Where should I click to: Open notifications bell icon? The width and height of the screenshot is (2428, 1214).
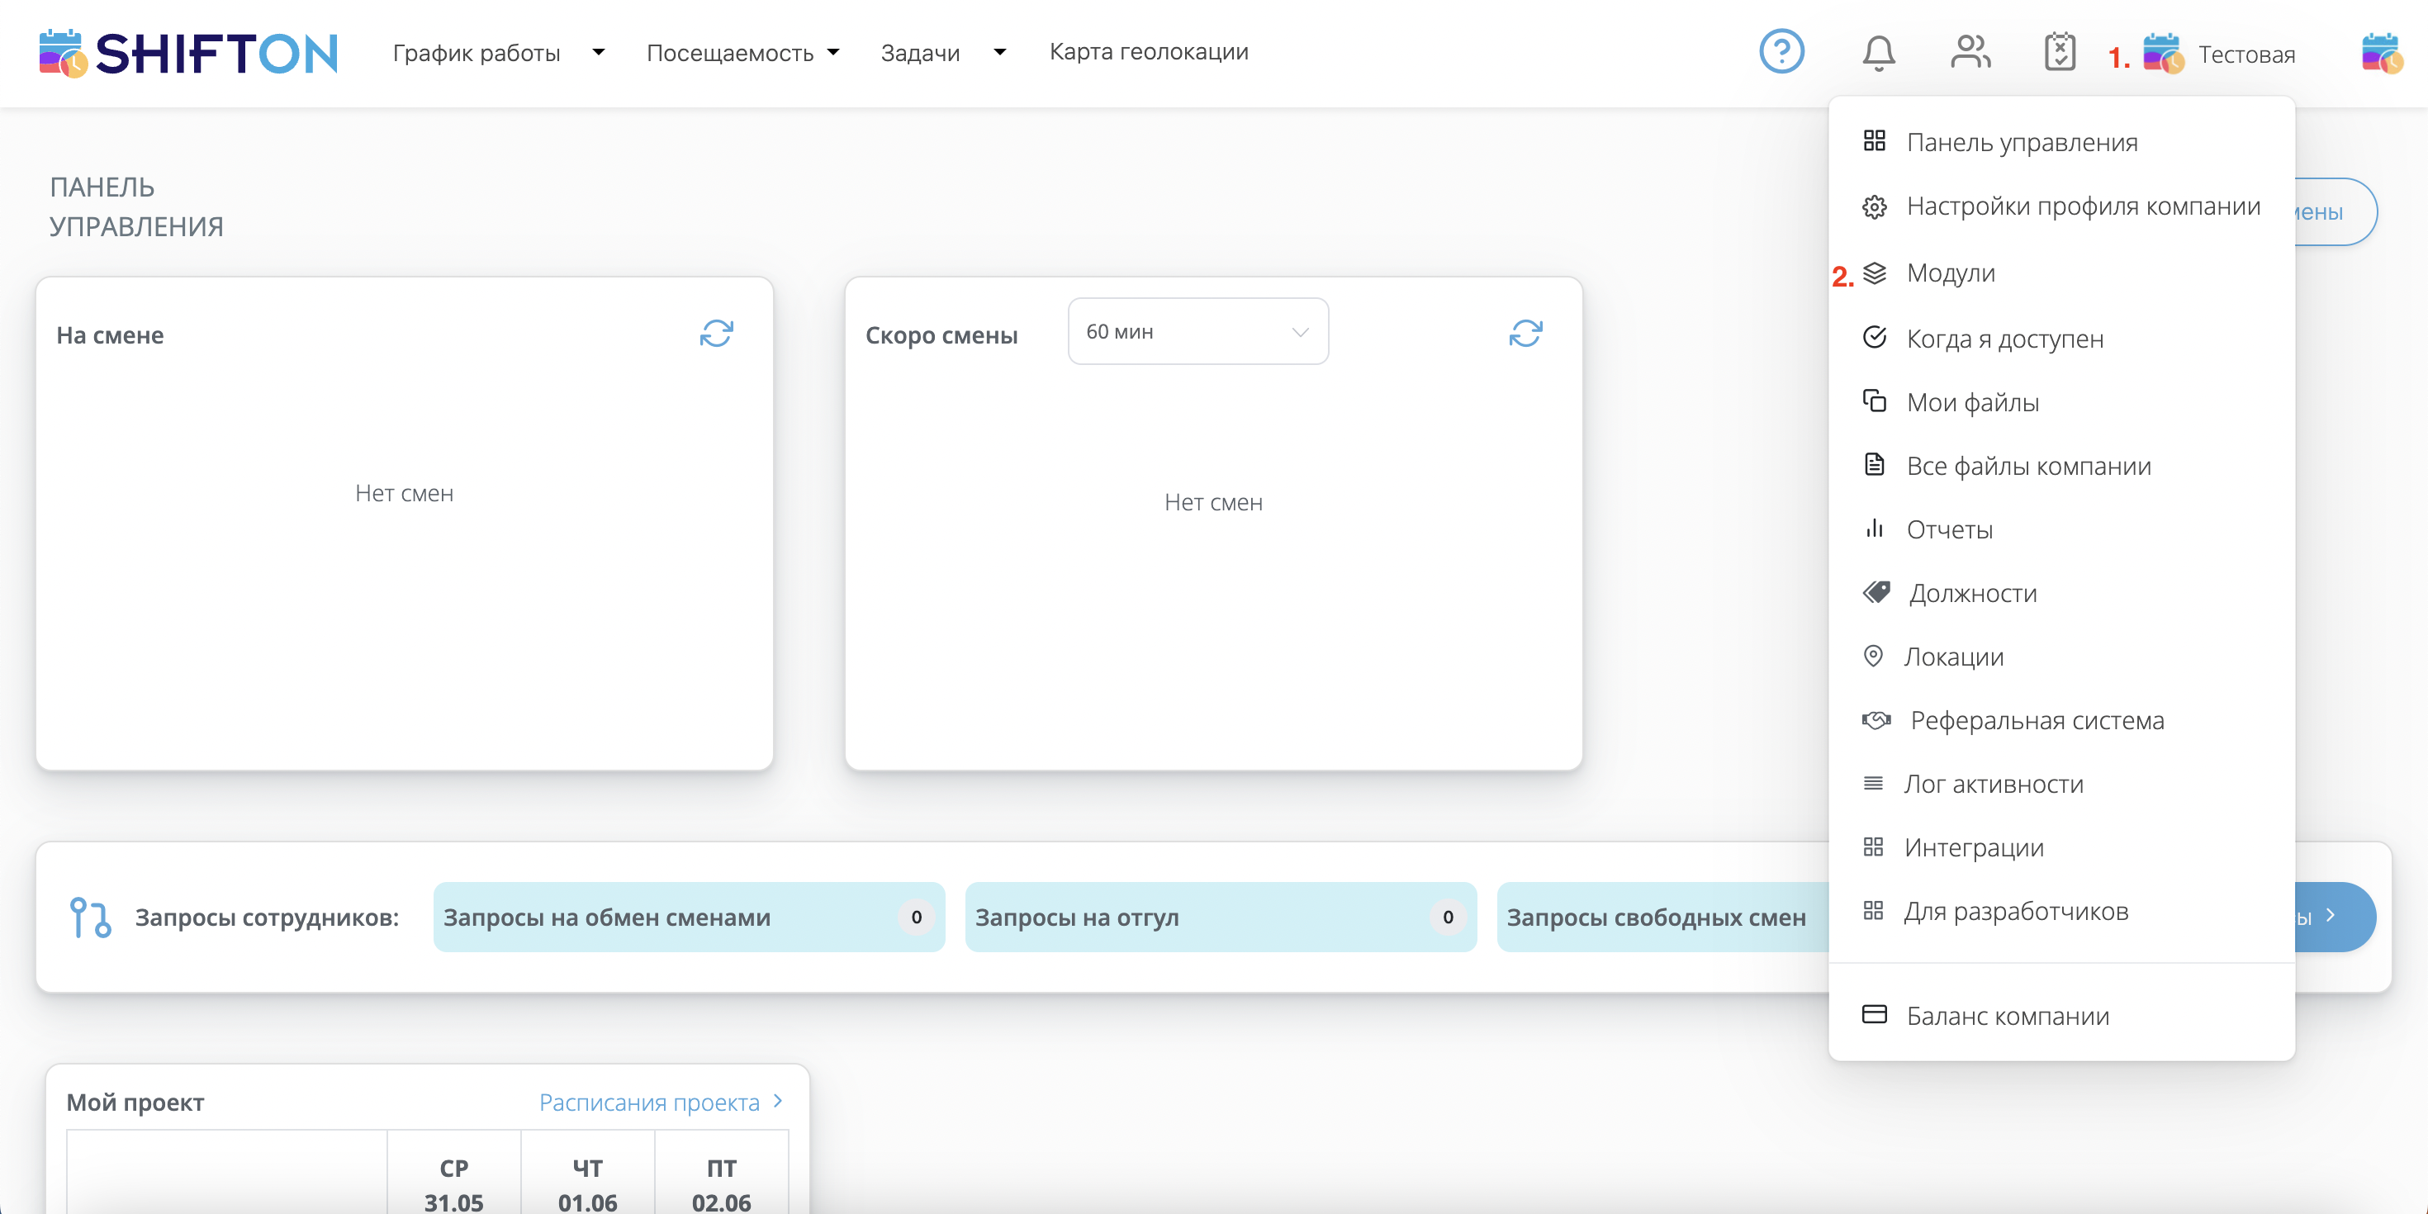(1879, 53)
